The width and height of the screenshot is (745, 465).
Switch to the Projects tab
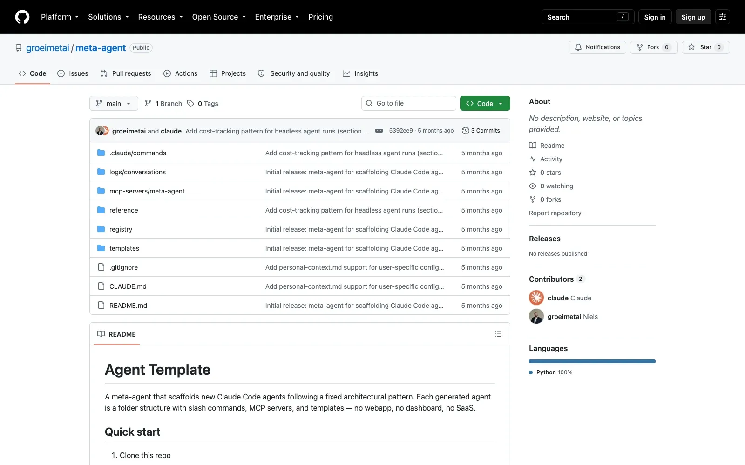(x=228, y=73)
